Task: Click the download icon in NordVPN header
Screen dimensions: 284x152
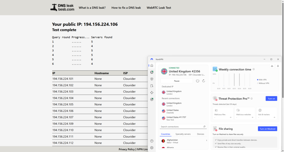Action: 272,66
